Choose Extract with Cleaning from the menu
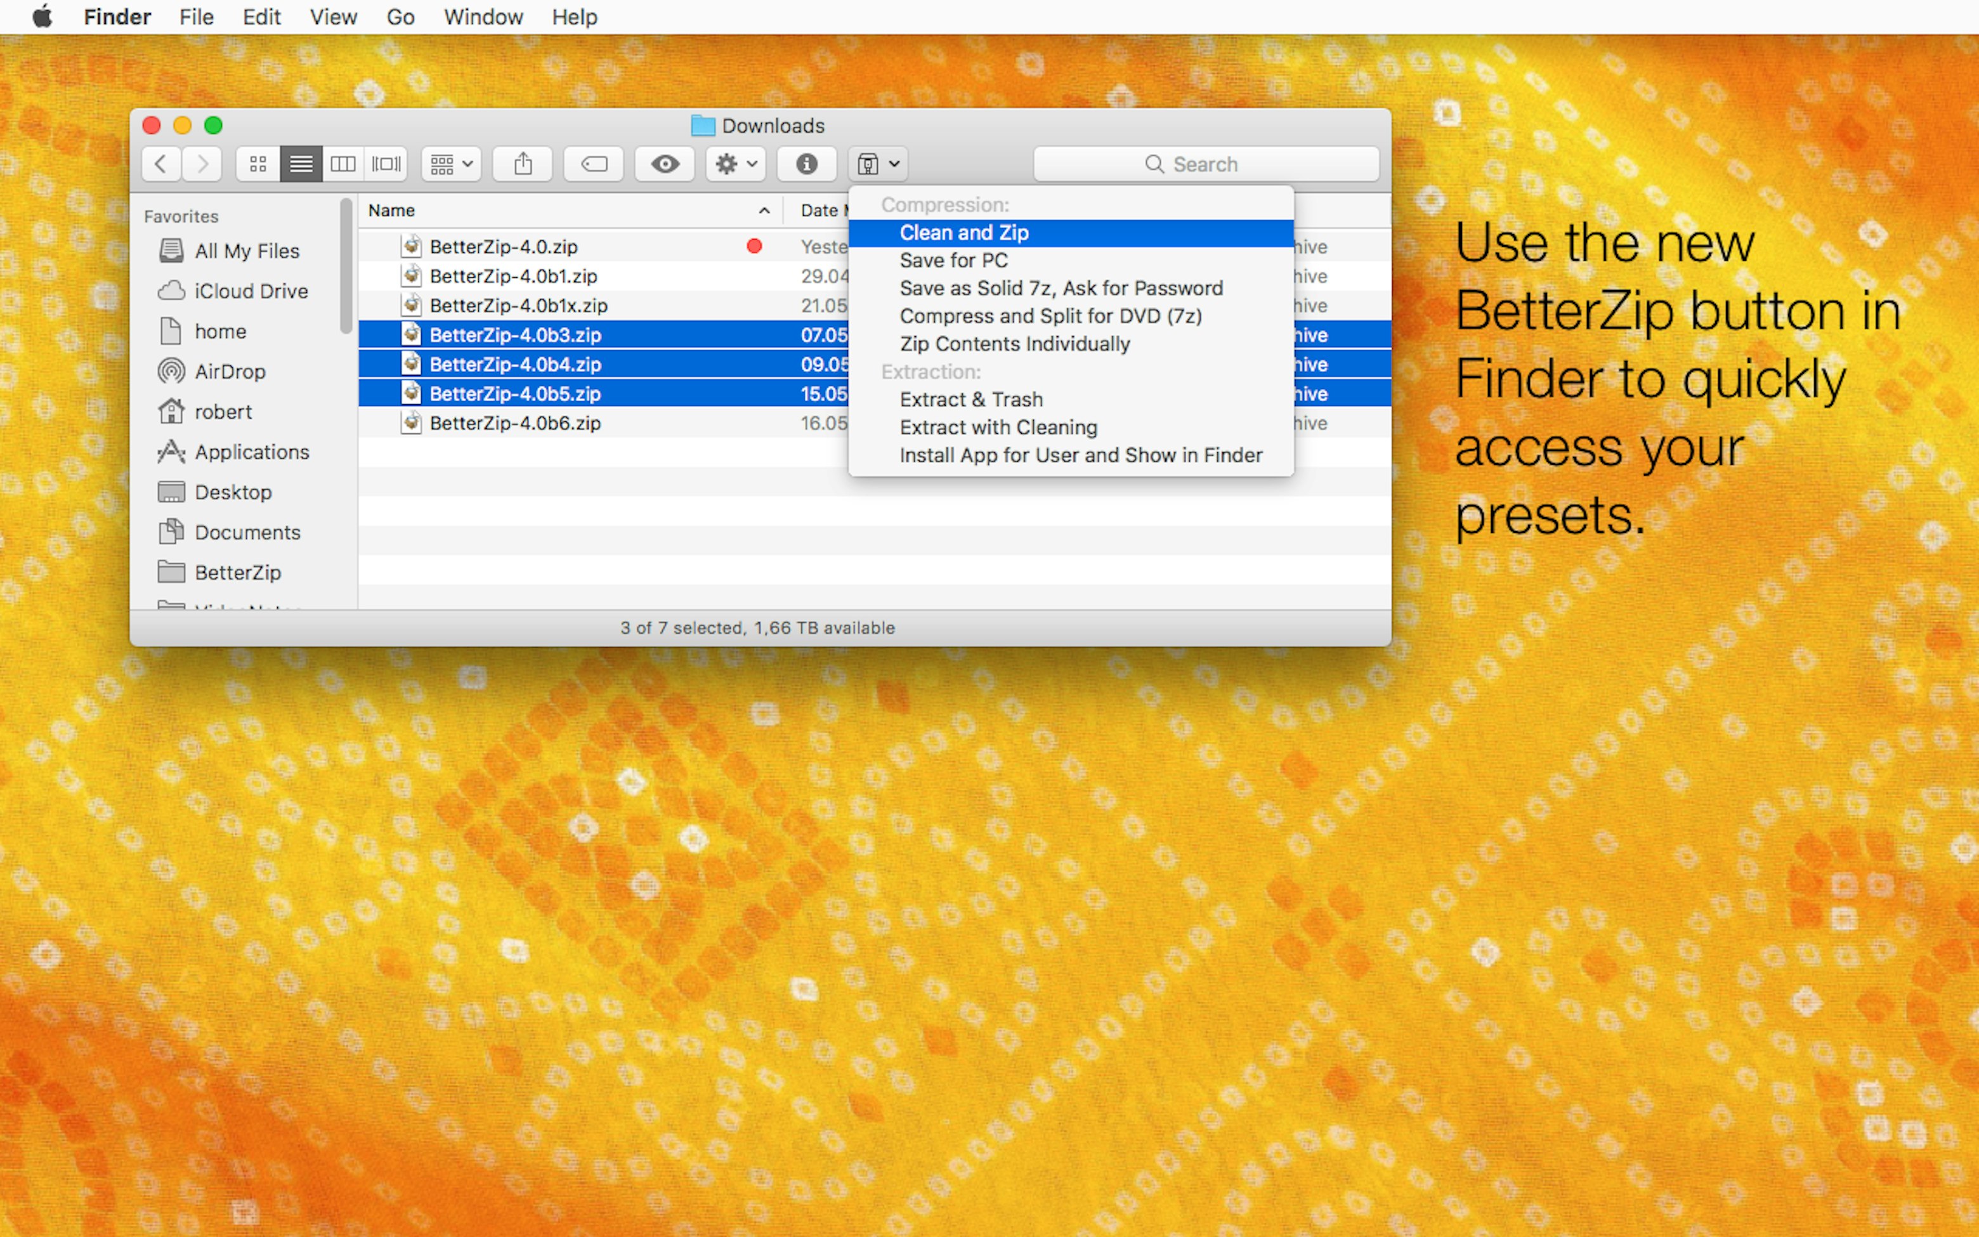The height and width of the screenshot is (1237, 1979). point(998,427)
